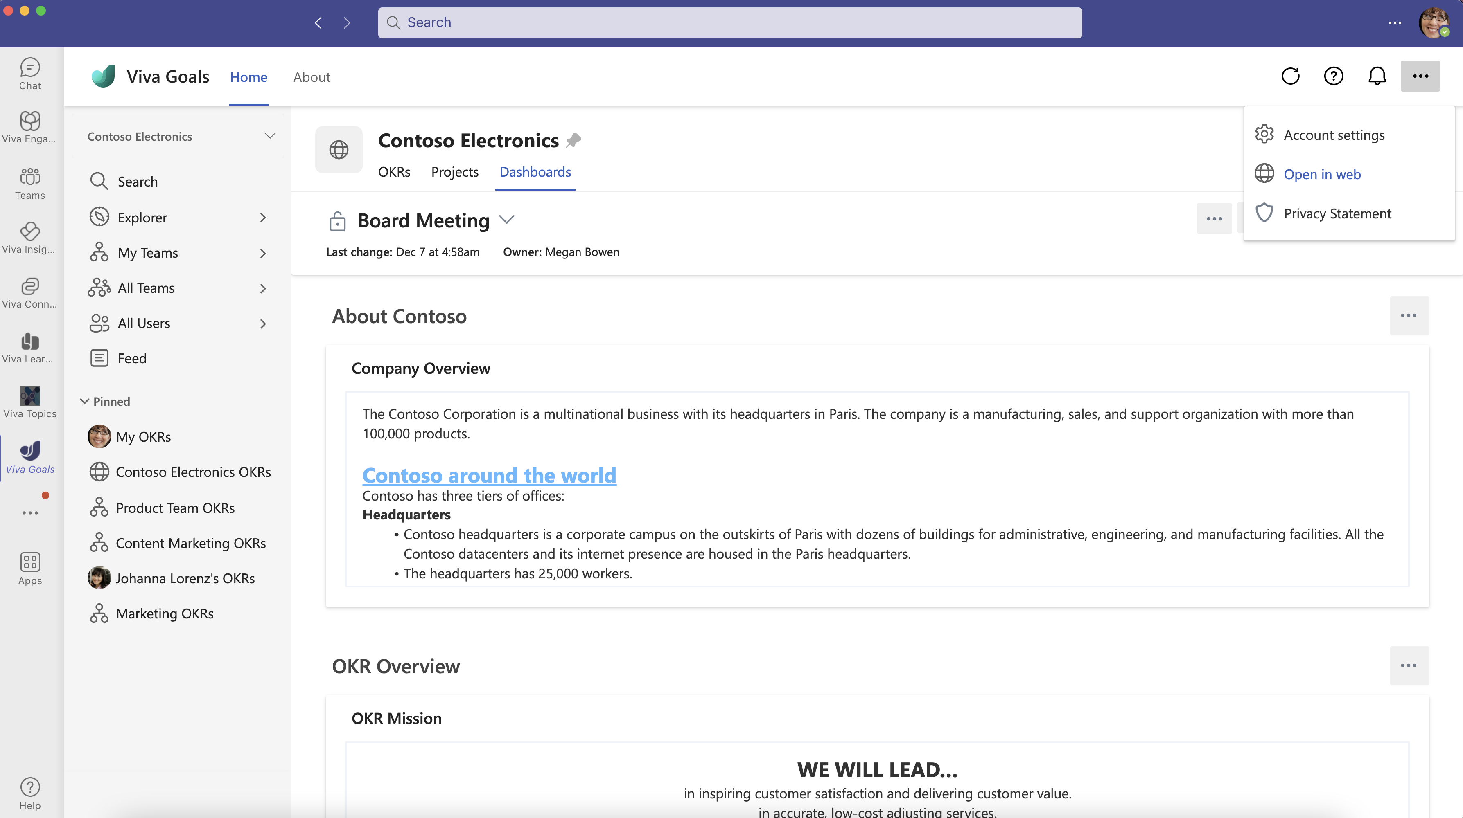Image resolution: width=1463 pixels, height=818 pixels.
Task: Open the help question mark icon
Action: (1333, 75)
